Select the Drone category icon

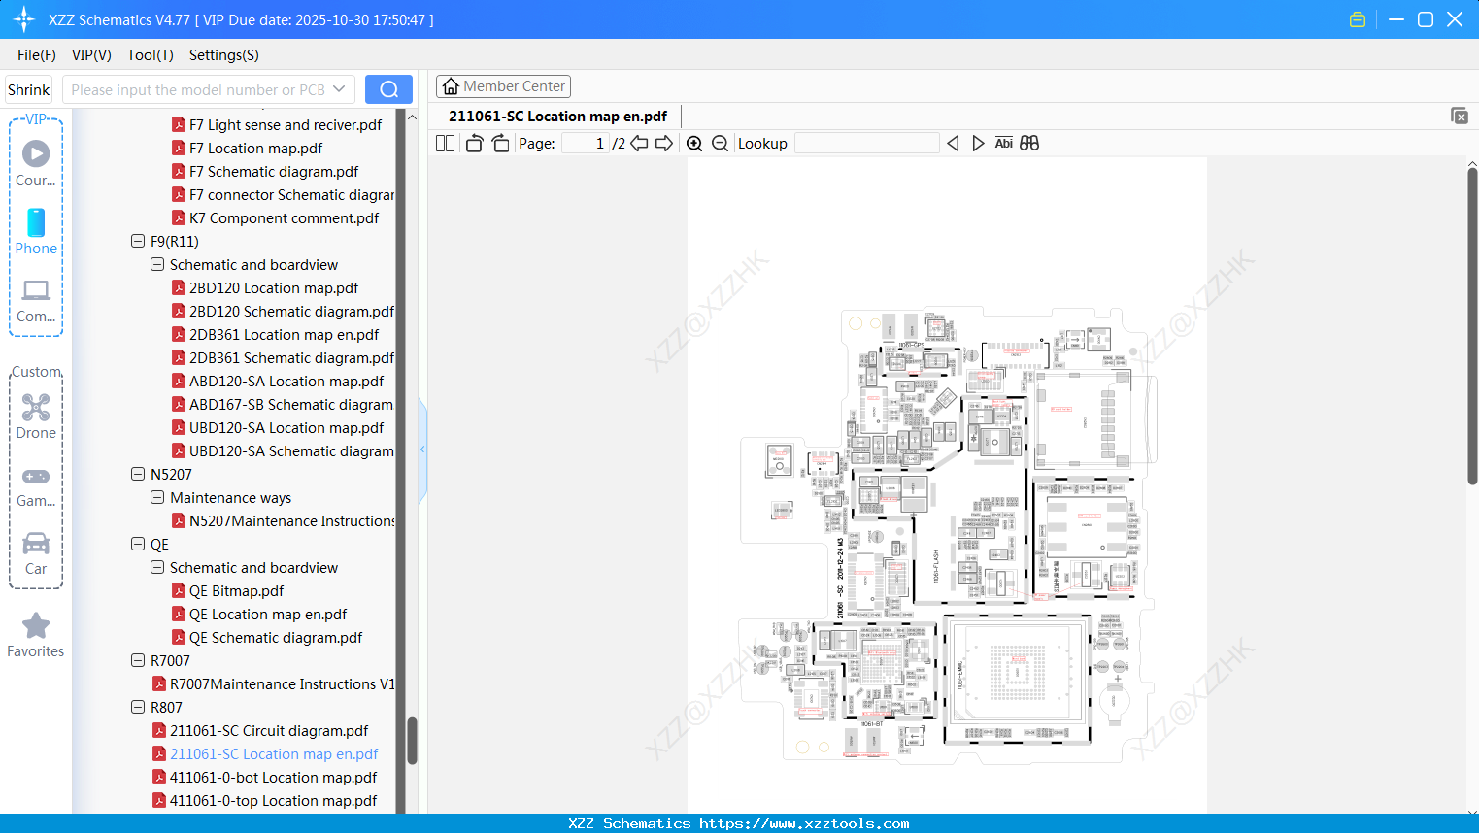[x=36, y=408]
